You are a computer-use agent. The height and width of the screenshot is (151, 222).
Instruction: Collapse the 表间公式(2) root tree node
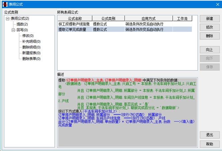click(x=8, y=18)
